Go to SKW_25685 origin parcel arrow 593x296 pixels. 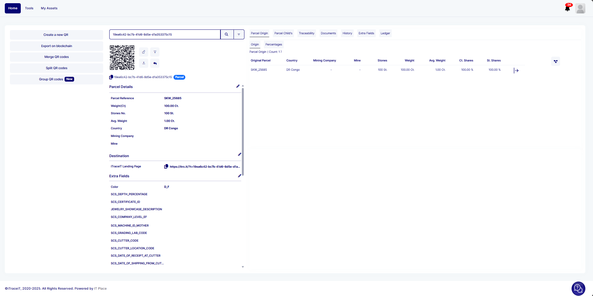pos(516,70)
